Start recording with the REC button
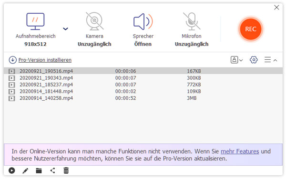286x179 pixels. pos(251,29)
